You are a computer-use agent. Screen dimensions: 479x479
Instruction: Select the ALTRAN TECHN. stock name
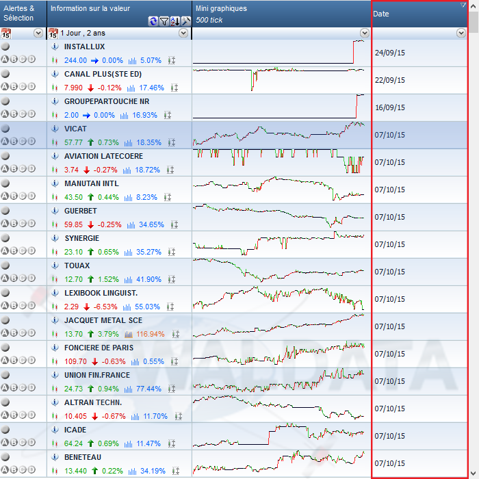pyautogui.click(x=93, y=402)
